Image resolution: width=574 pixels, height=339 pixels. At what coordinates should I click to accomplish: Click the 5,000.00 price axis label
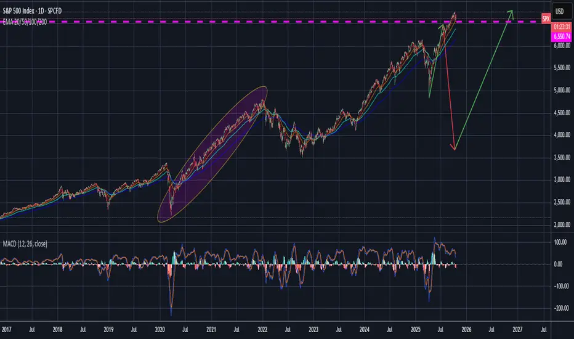click(x=562, y=90)
